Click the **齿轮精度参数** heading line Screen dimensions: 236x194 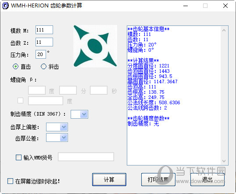(x=148, y=118)
